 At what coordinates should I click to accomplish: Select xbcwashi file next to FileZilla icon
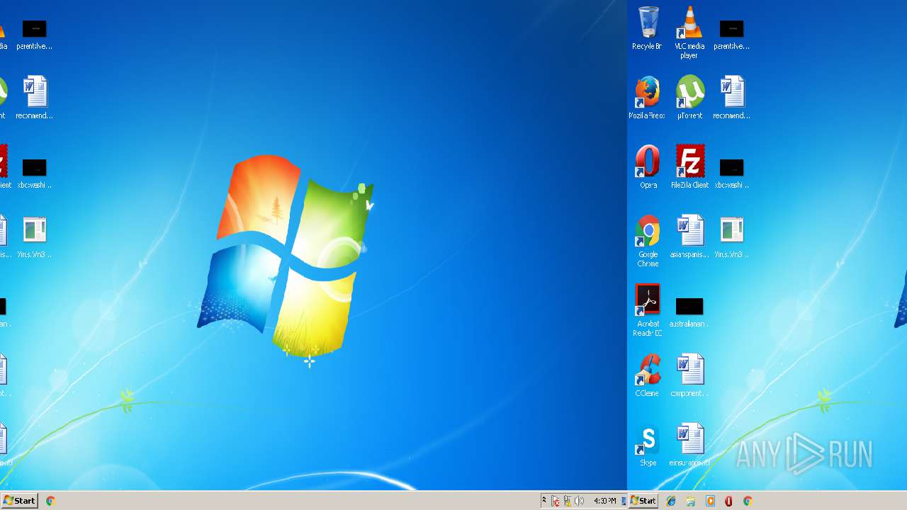click(x=731, y=173)
